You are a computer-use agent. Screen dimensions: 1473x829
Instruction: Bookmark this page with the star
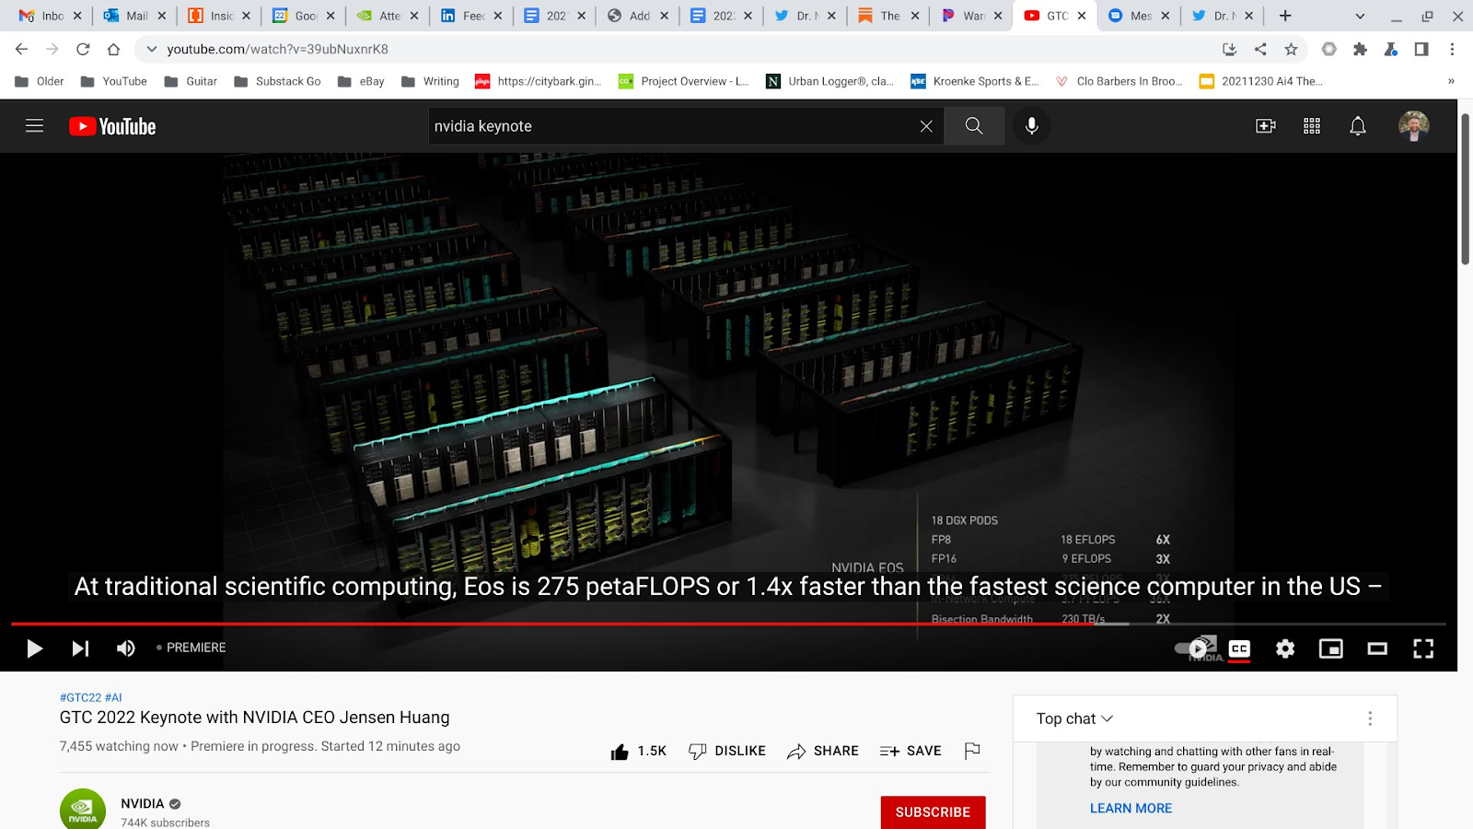(1291, 50)
